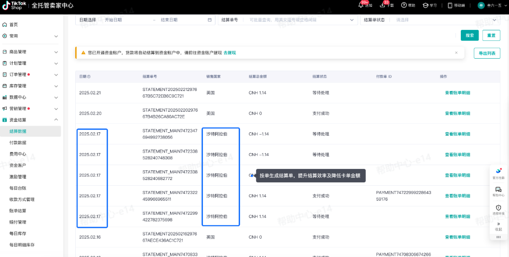Click the 重置 reset button

491,35
